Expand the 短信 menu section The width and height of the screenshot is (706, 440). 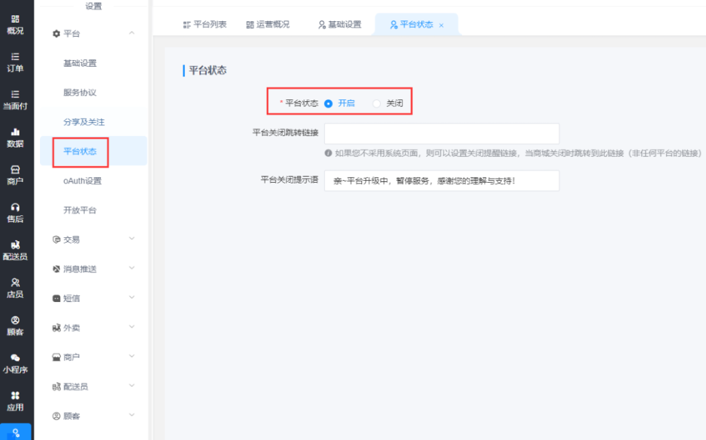(132, 298)
